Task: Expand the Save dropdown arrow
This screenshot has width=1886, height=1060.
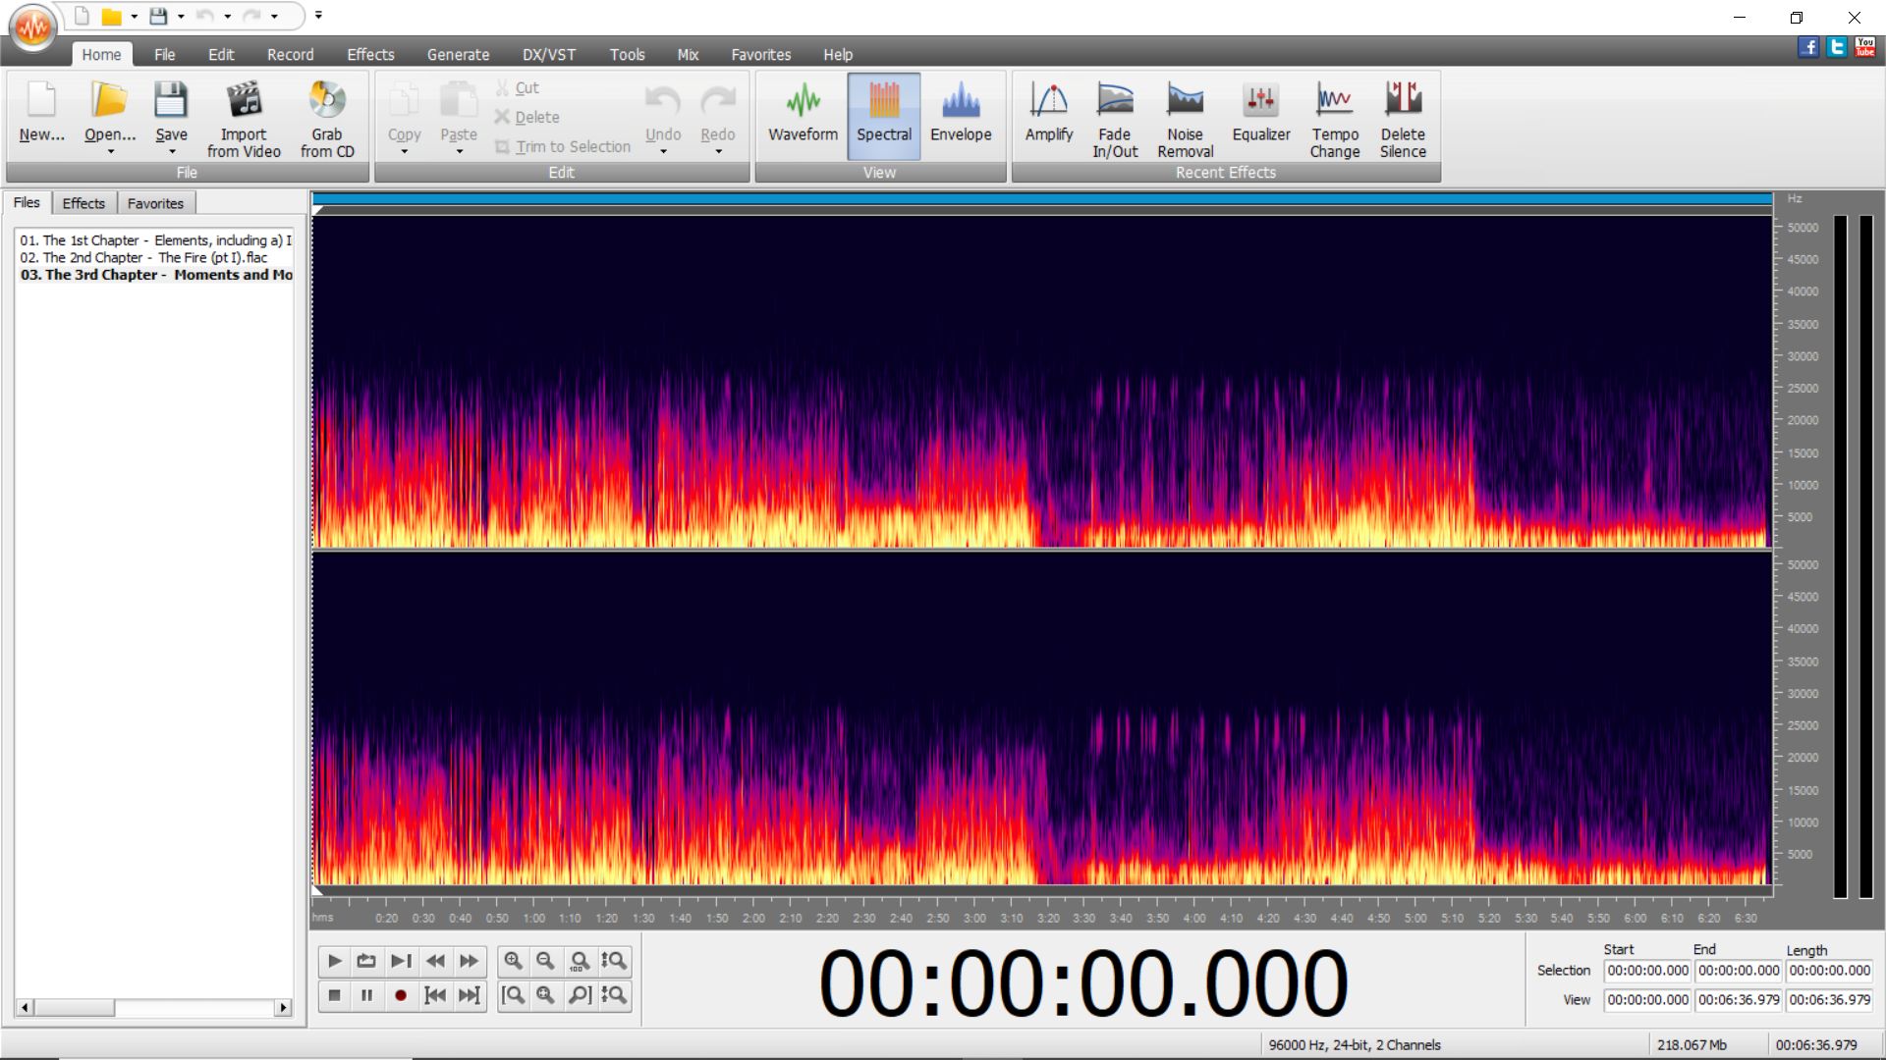Action: 171,152
